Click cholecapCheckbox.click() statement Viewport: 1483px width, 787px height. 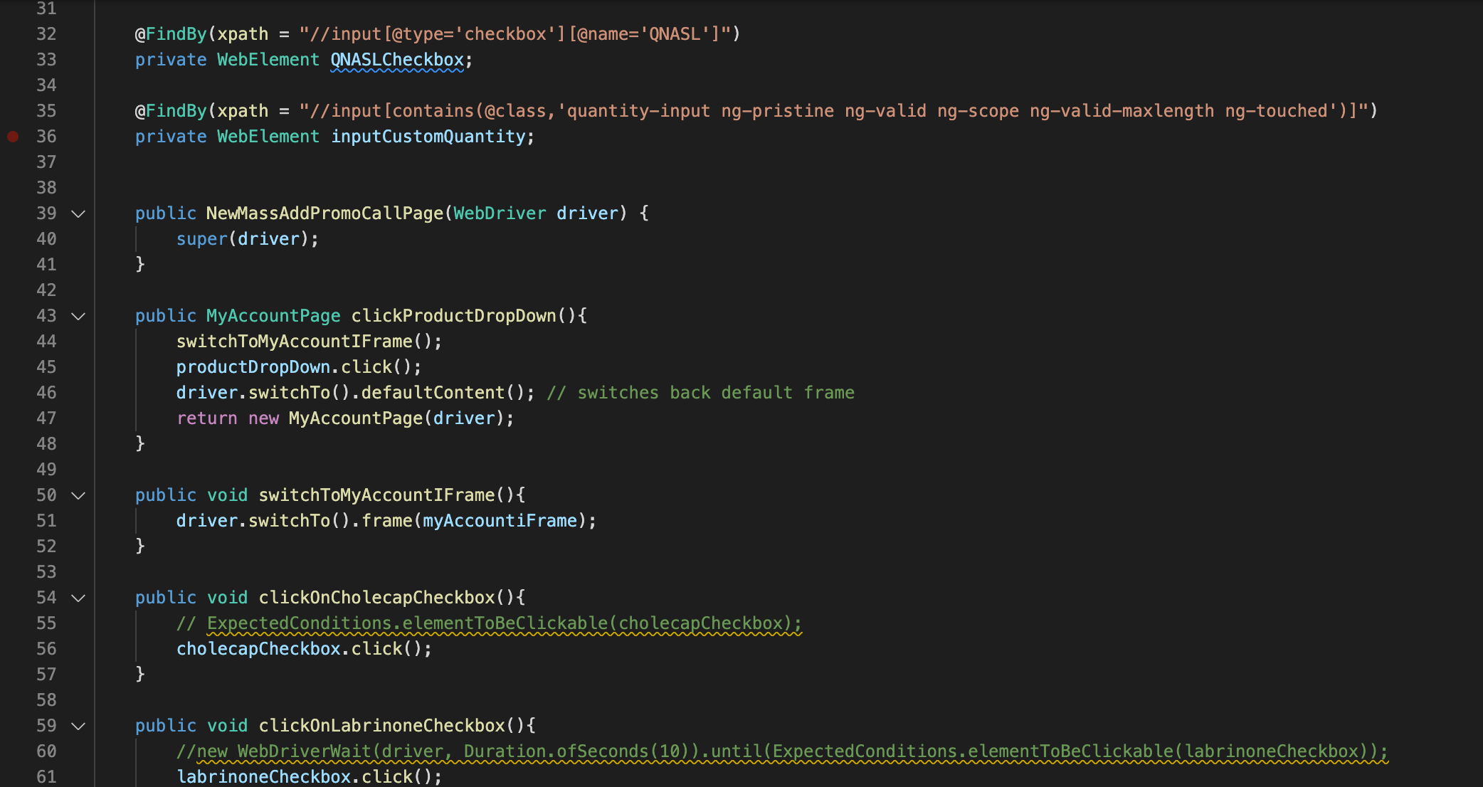304,649
